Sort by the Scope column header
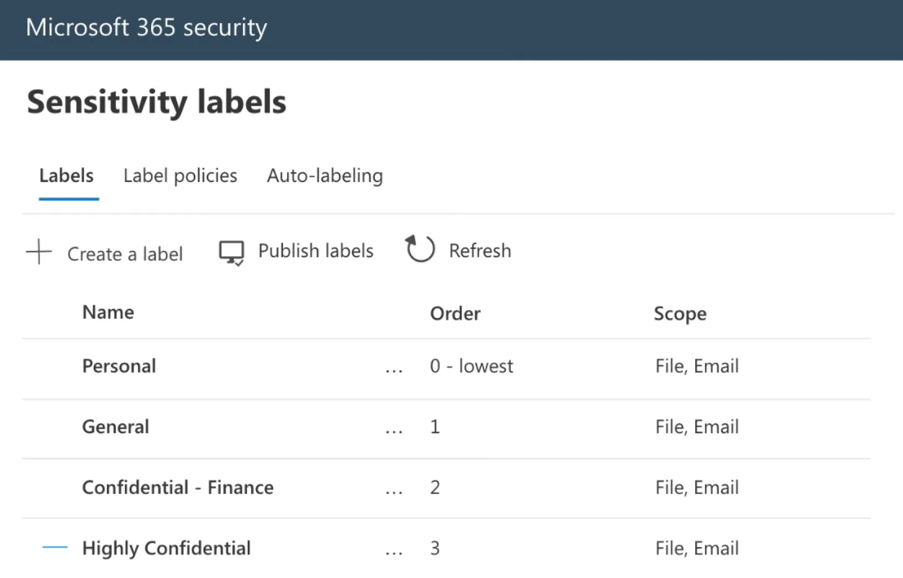 tap(680, 314)
